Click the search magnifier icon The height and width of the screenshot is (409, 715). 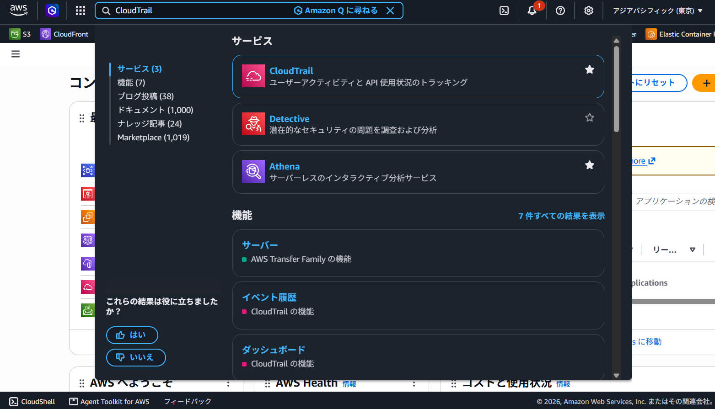point(106,11)
